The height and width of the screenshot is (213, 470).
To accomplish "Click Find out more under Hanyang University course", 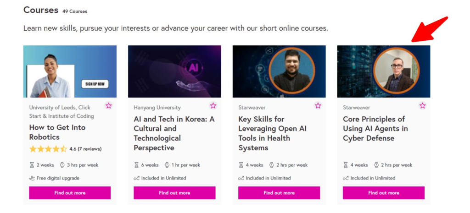I will [x=174, y=193].
